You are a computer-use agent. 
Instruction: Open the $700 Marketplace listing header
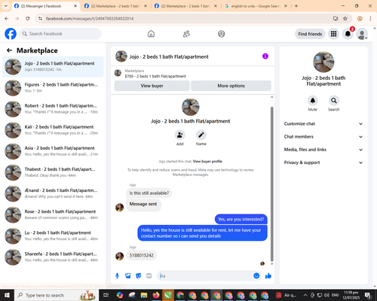point(192,74)
